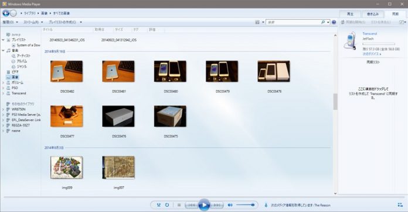Click ライブラリ in the breadcrumb
Screen dimensions: 408x212
[30, 13]
